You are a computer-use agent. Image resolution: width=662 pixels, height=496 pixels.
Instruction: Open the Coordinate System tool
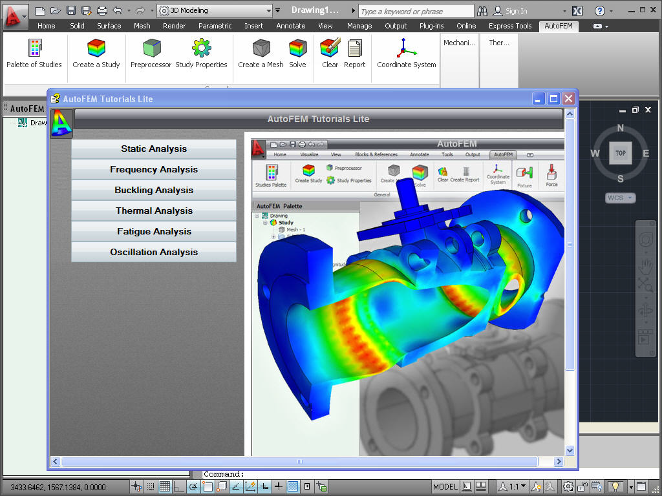click(x=407, y=53)
